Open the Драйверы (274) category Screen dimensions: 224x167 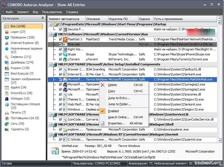22,63
